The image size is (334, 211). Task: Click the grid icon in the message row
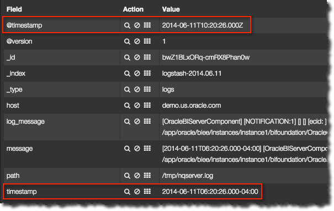tap(147, 148)
